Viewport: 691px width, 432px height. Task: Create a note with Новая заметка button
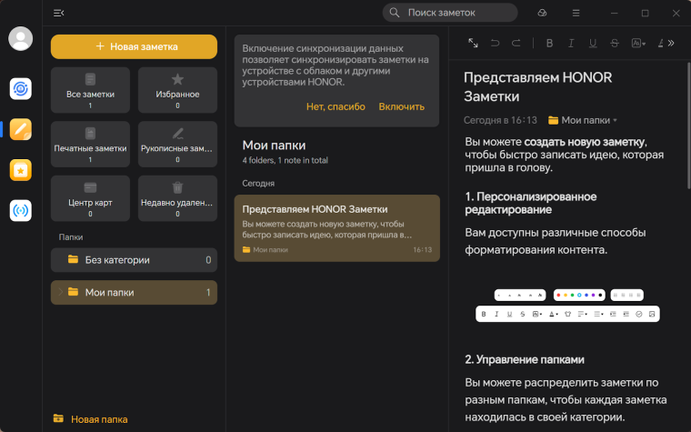tap(134, 46)
